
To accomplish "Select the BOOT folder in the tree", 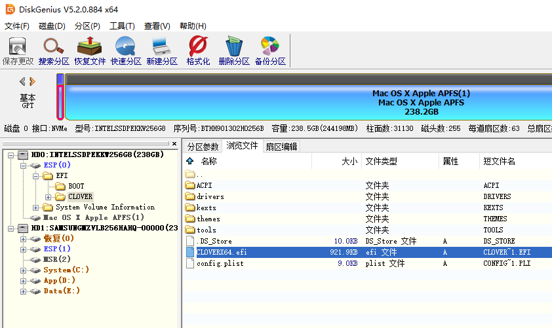I will point(76,186).
